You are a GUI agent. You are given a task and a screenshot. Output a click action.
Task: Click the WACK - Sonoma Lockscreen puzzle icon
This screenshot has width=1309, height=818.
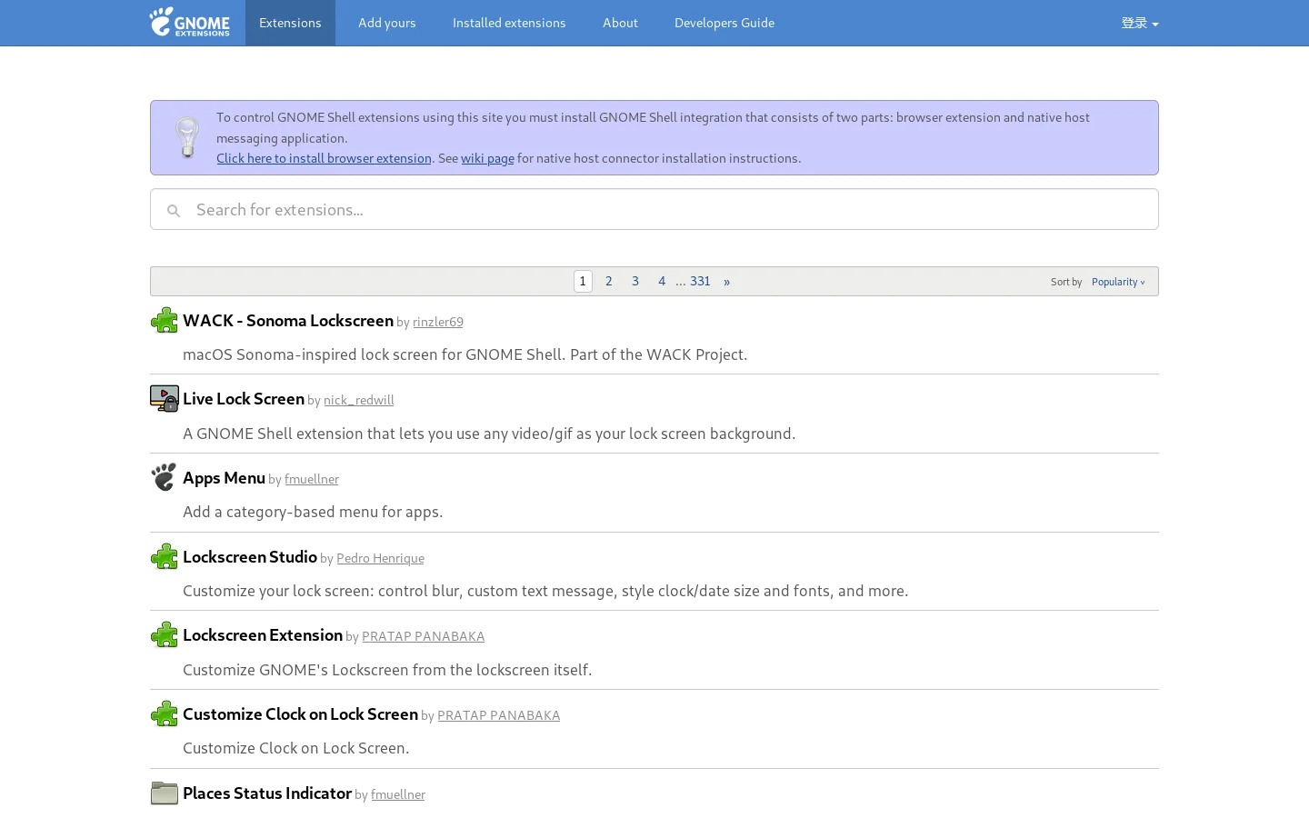tap(165, 321)
